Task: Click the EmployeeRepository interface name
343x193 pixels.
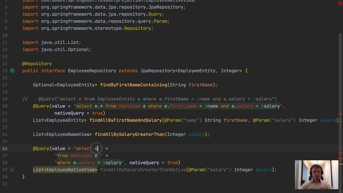Action: point(92,71)
